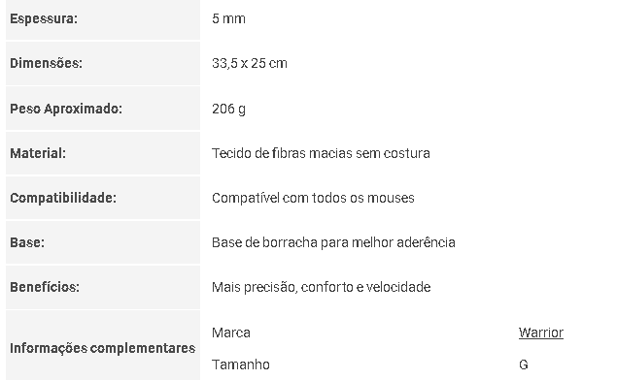Select the Espessura label cell
Screen dimensions: 617x380
[x=103, y=19]
